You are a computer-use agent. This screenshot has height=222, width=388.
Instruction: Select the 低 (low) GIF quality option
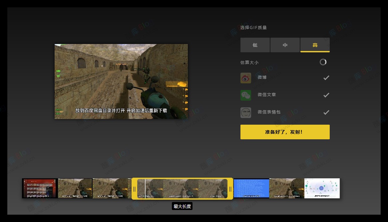pyautogui.click(x=255, y=45)
